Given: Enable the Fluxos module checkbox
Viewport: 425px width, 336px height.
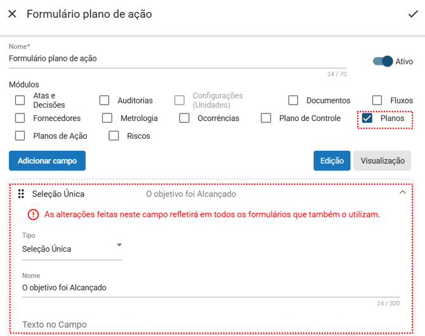Looking at the screenshot, I should 377,100.
